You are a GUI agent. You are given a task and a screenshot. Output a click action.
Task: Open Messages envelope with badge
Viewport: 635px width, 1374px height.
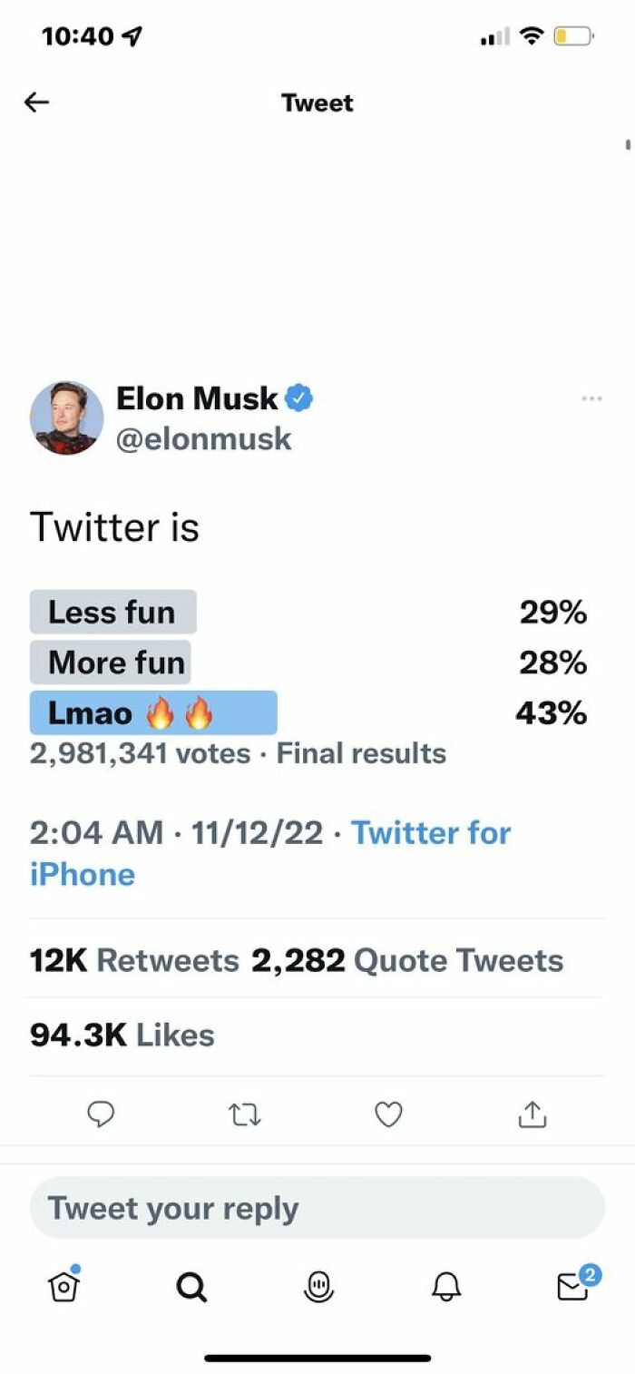click(x=574, y=1284)
